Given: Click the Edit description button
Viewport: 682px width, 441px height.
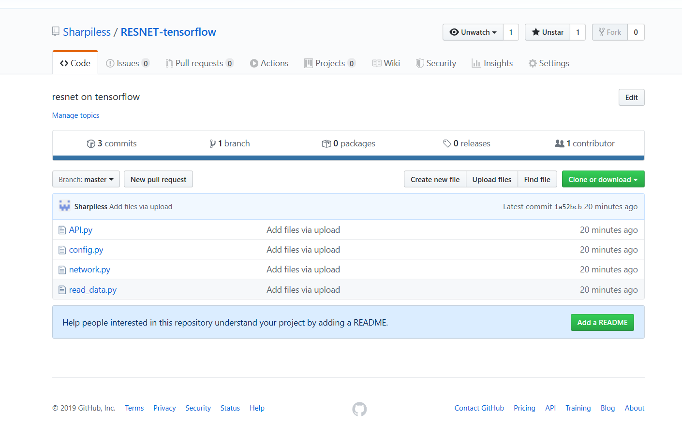Looking at the screenshot, I should [631, 98].
